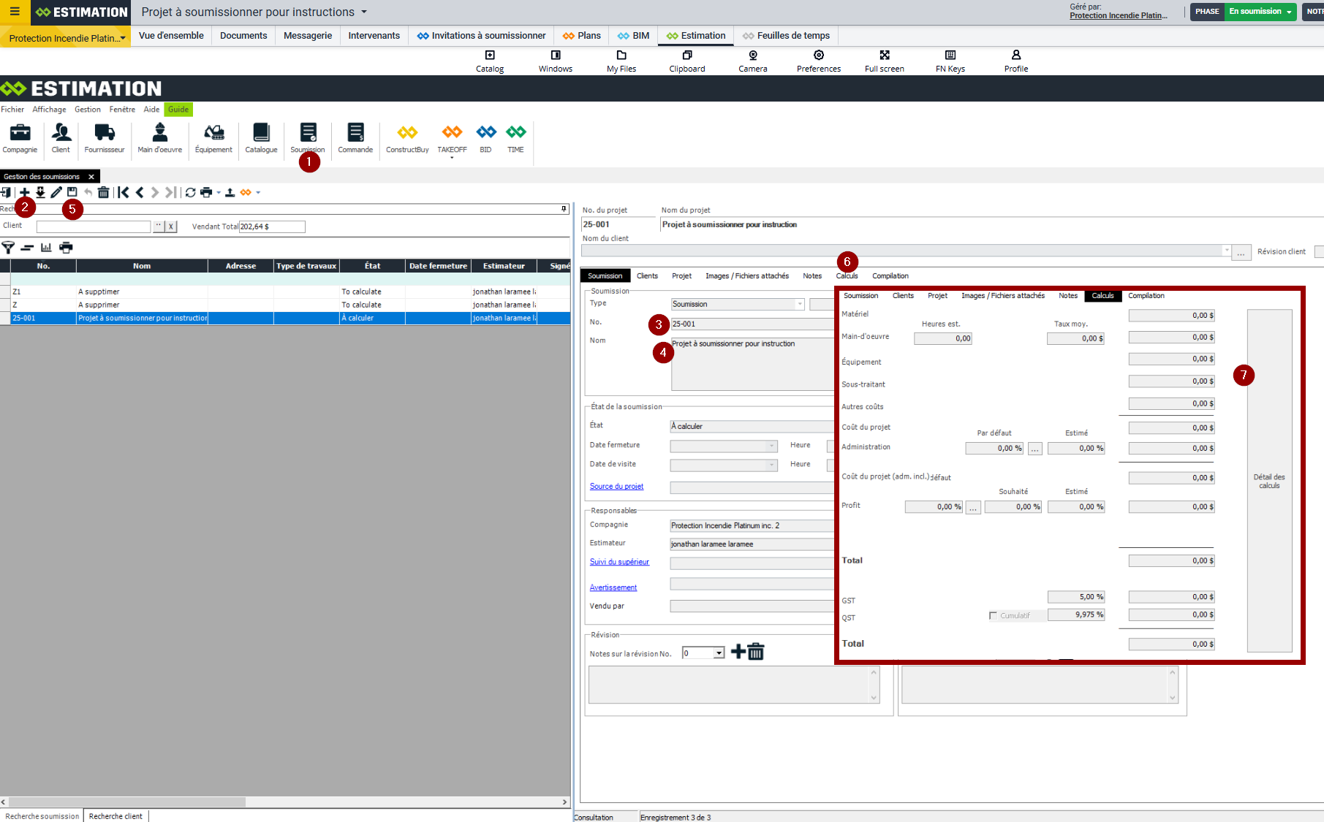1324x822 pixels.
Task: Click the pencil edit icon
Action: point(56,192)
